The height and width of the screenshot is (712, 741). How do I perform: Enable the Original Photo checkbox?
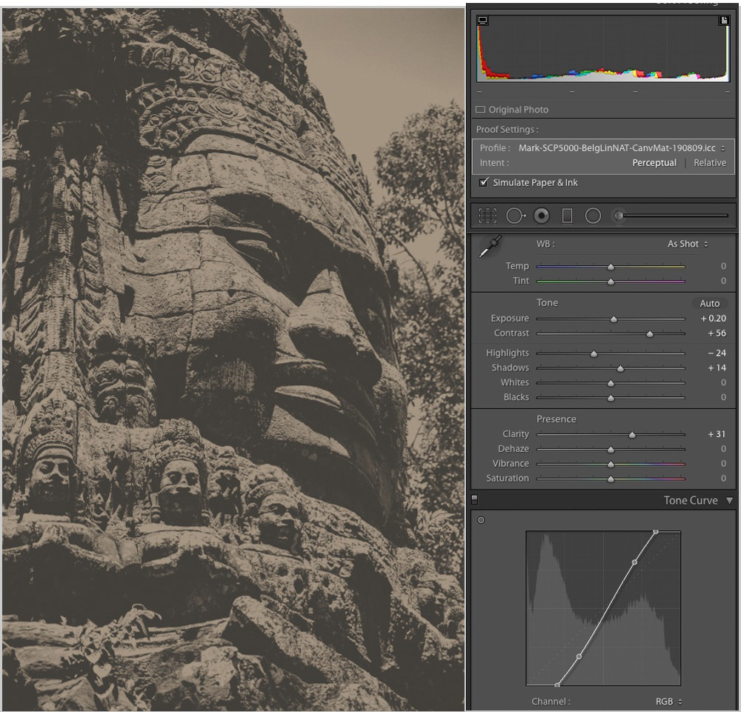[x=480, y=110]
